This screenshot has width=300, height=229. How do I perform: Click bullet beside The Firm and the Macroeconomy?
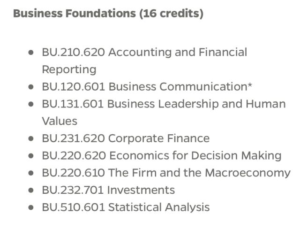pyautogui.click(x=31, y=173)
